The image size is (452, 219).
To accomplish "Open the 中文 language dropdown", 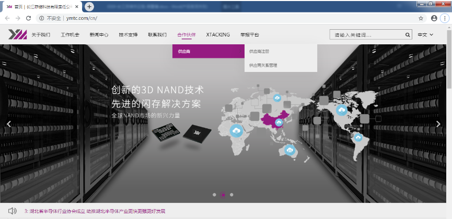I will (425, 35).
